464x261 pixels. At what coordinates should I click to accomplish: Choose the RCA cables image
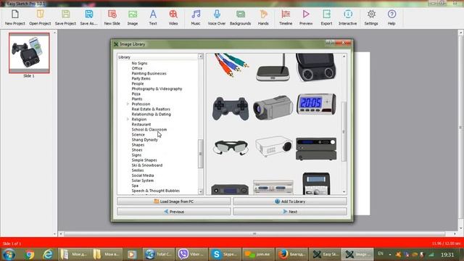pyautogui.click(x=231, y=65)
